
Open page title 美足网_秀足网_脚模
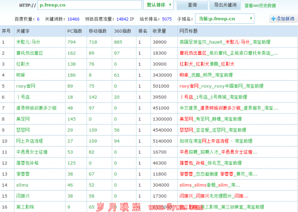211,119
